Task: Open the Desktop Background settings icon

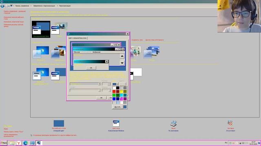Action: click(59, 123)
